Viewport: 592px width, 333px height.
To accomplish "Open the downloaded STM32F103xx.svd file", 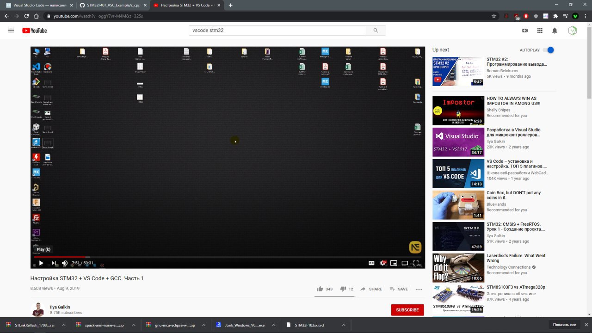I will tap(309, 325).
